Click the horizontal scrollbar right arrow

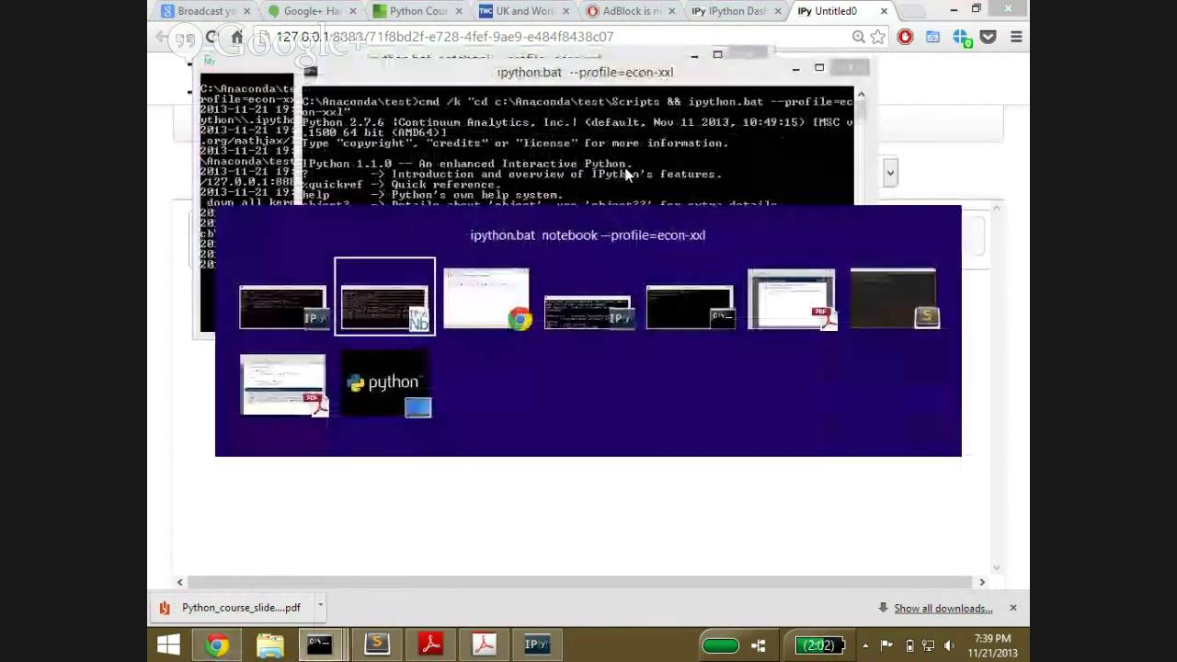click(x=982, y=582)
